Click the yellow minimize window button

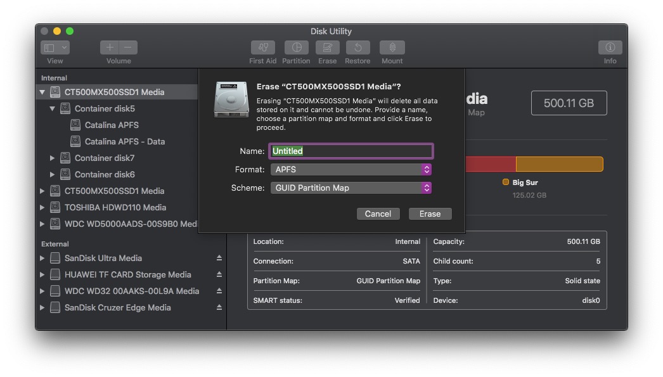[57, 31]
